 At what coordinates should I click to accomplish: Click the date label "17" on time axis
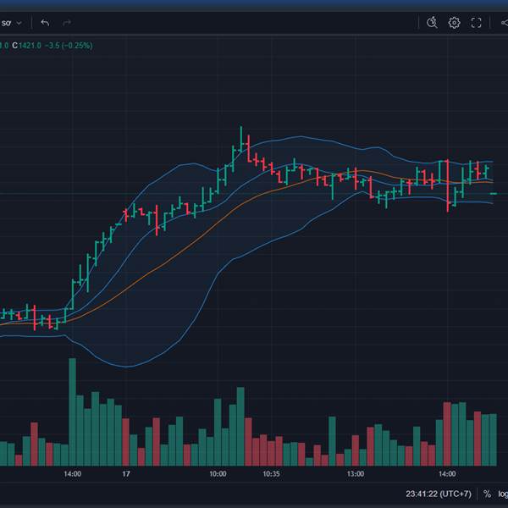(125, 474)
